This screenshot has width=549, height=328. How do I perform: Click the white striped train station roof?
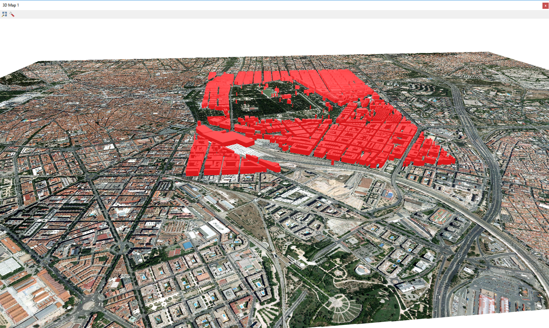coord(244,150)
